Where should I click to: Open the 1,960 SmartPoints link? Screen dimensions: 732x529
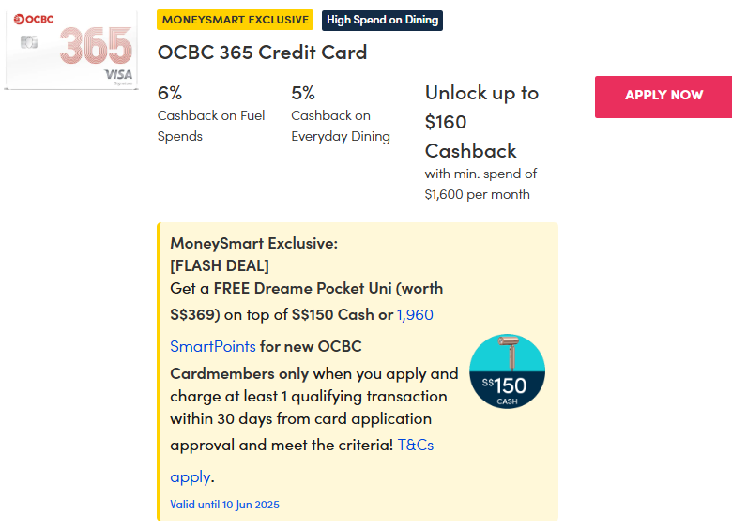point(415,315)
